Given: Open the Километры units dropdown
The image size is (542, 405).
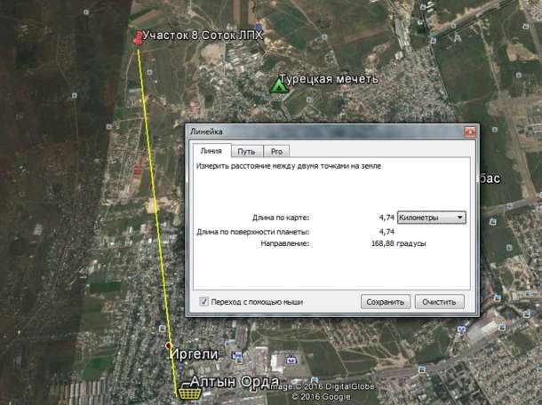Looking at the screenshot, I should pyautogui.click(x=432, y=217).
